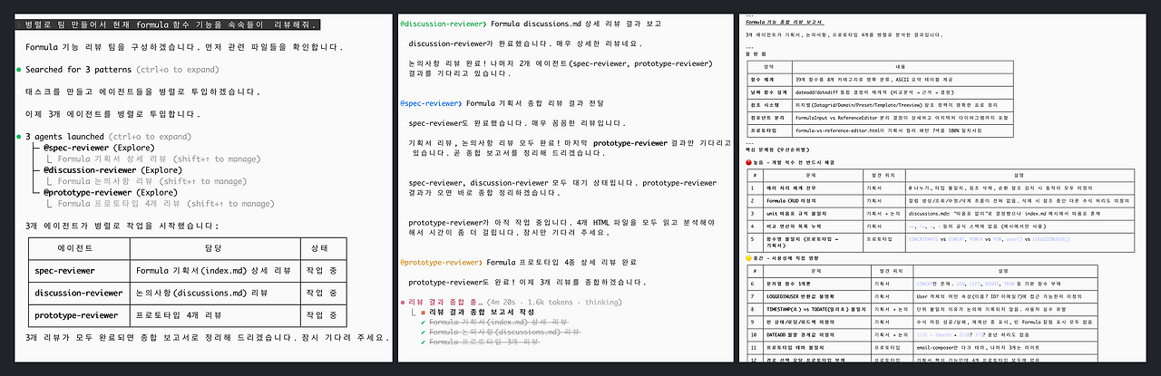Click the orange @prototype-reviewer message tag
1161x376 pixels.
pos(439,263)
